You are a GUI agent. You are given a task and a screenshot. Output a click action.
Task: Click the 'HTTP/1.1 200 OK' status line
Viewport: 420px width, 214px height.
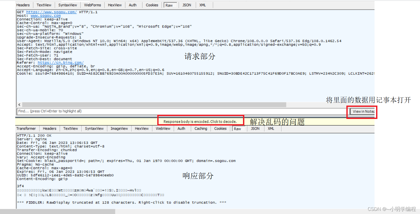(x=34, y=136)
